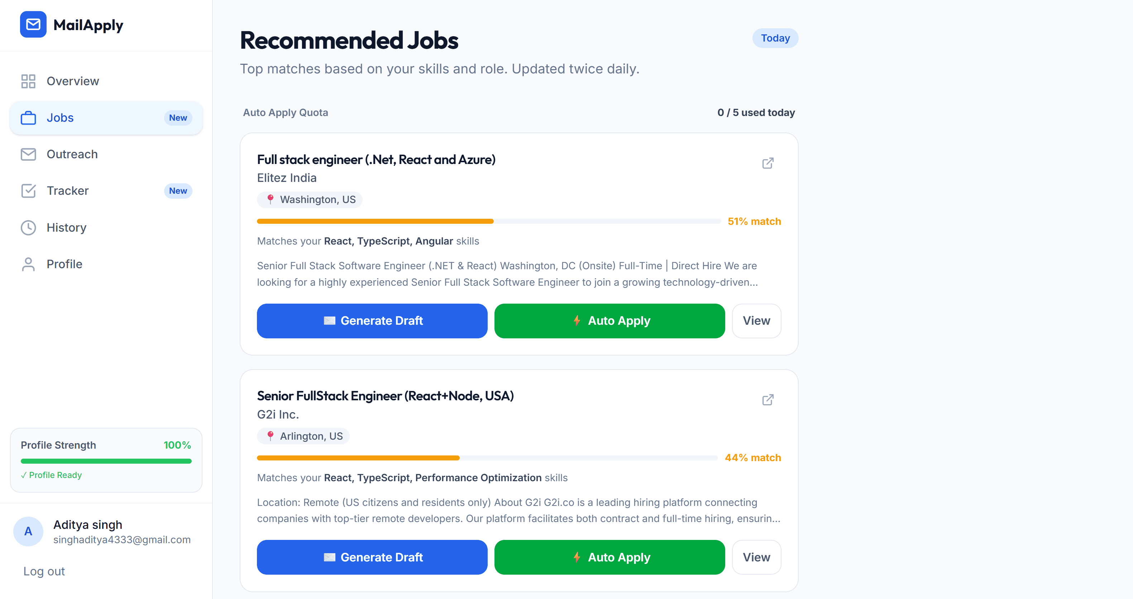Click the MailApply envelope logo icon
Screen dimensions: 1133x599
(33, 25)
